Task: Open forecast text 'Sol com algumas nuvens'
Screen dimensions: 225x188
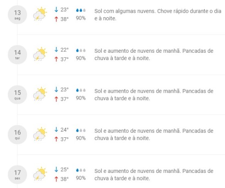Action: click(125, 11)
